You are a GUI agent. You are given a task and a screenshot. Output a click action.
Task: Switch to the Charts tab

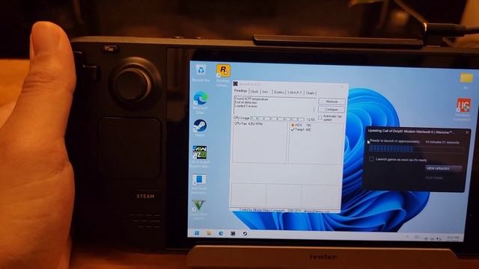point(310,93)
